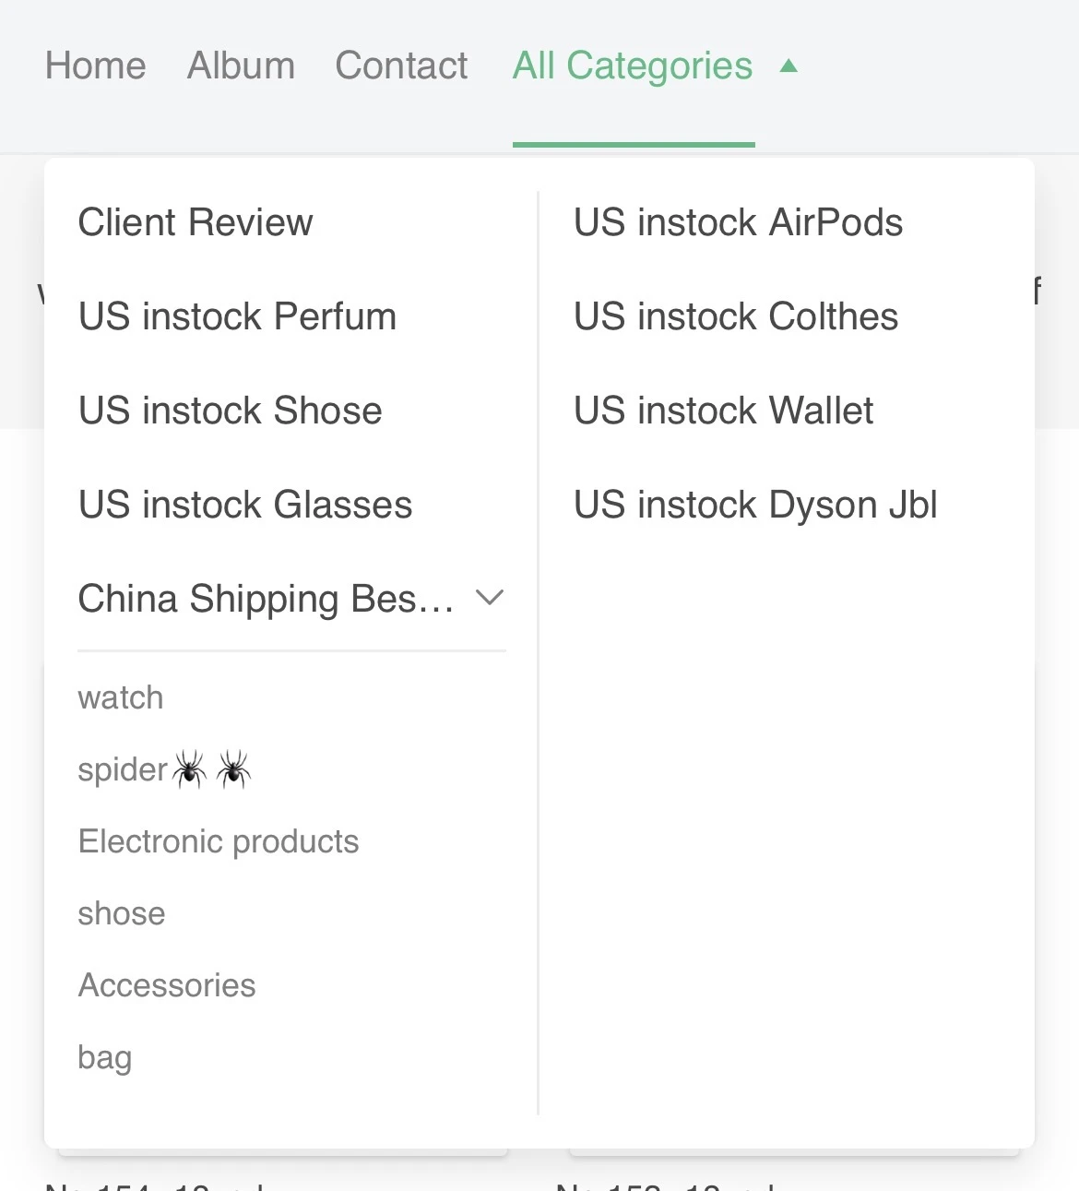This screenshot has height=1191, width=1079.
Task: Select the shose subcategory
Action: point(122,913)
